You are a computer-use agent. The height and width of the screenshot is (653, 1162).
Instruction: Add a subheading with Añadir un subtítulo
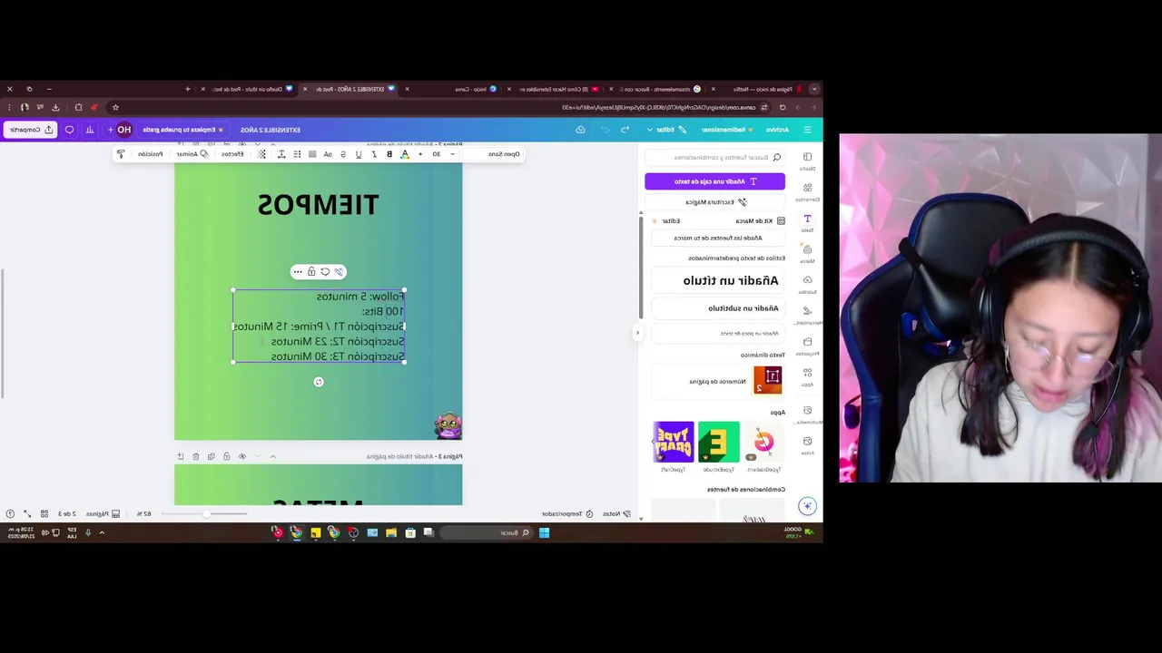[718, 308]
